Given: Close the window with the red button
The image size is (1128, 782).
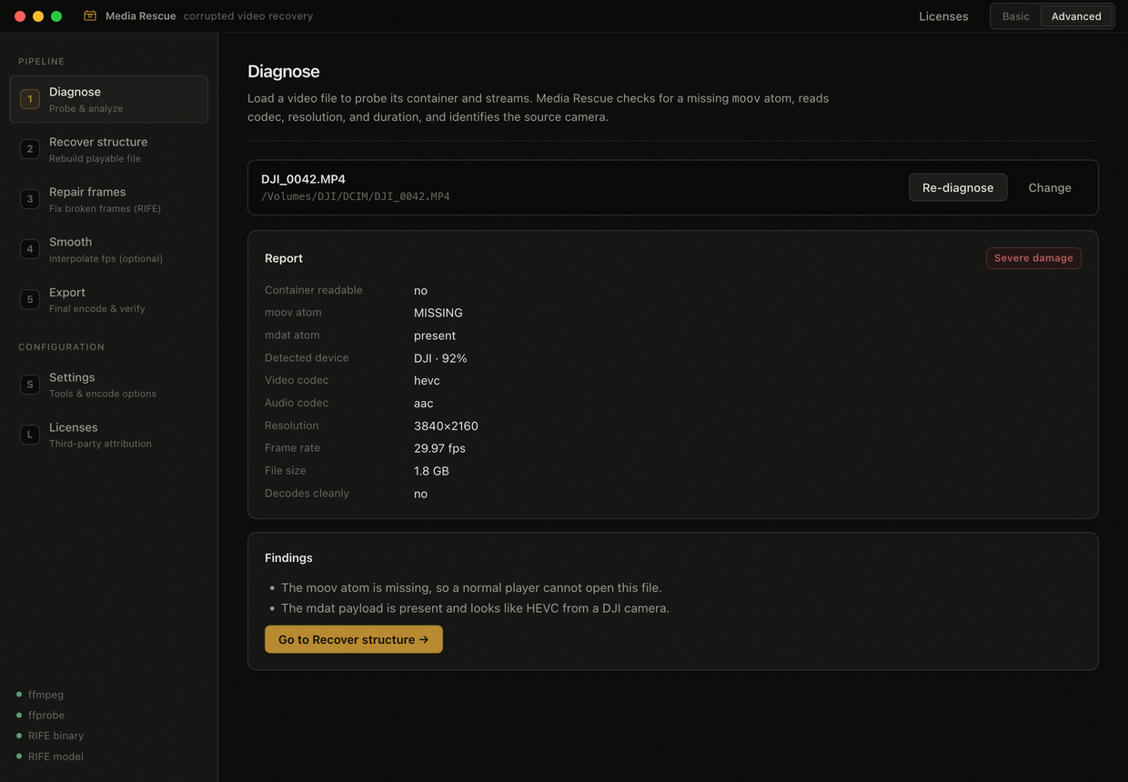Looking at the screenshot, I should click(x=20, y=16).
